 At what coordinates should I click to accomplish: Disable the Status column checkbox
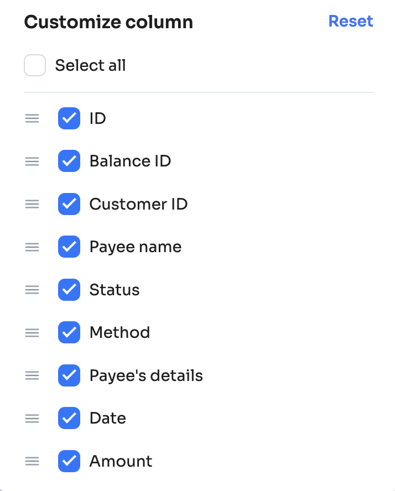click(69, 290)
